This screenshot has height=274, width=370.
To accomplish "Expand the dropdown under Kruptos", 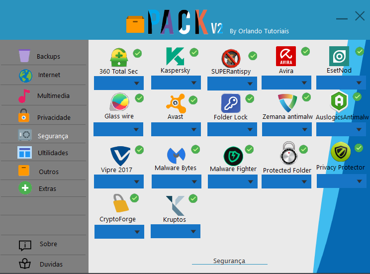I will tap(176, 231).
